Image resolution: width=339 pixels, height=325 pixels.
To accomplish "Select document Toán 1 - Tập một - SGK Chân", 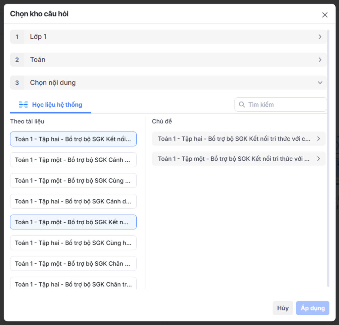I will click(x=73, y=264).
